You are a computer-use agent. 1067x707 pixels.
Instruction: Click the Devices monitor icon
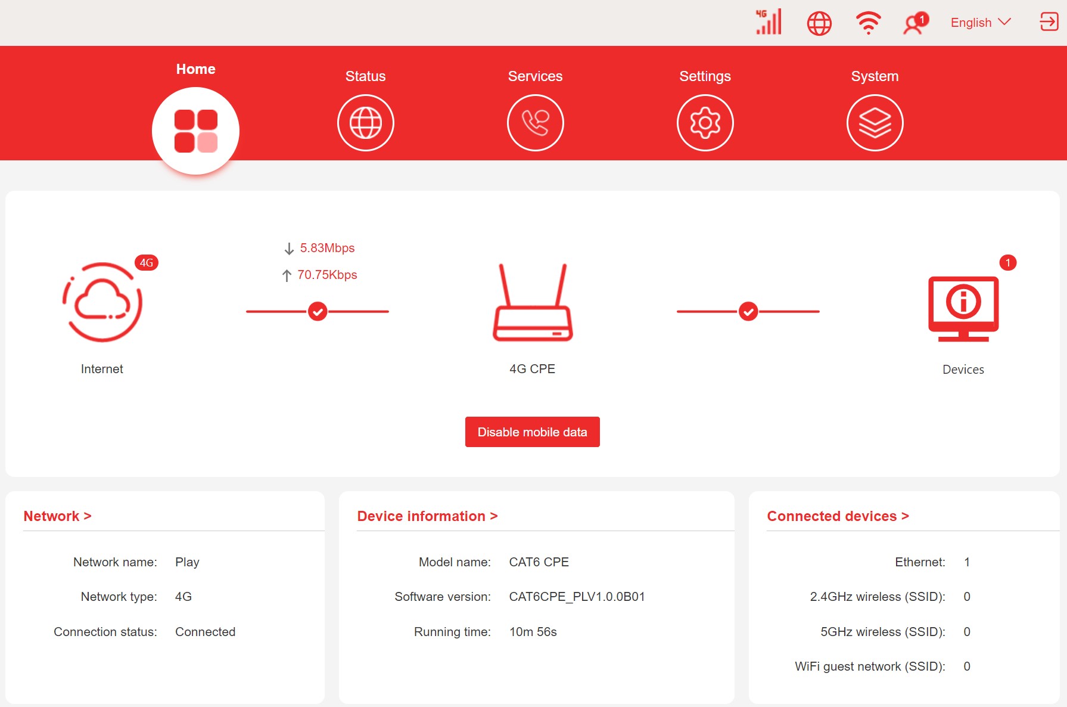tap(963, 308)
